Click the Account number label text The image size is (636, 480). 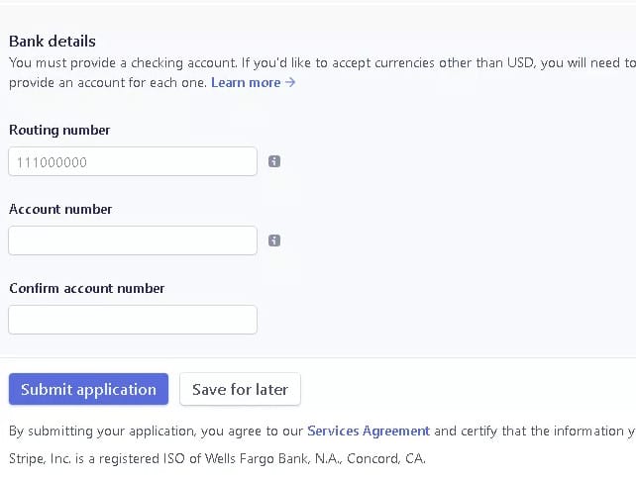tap(60, 209)
